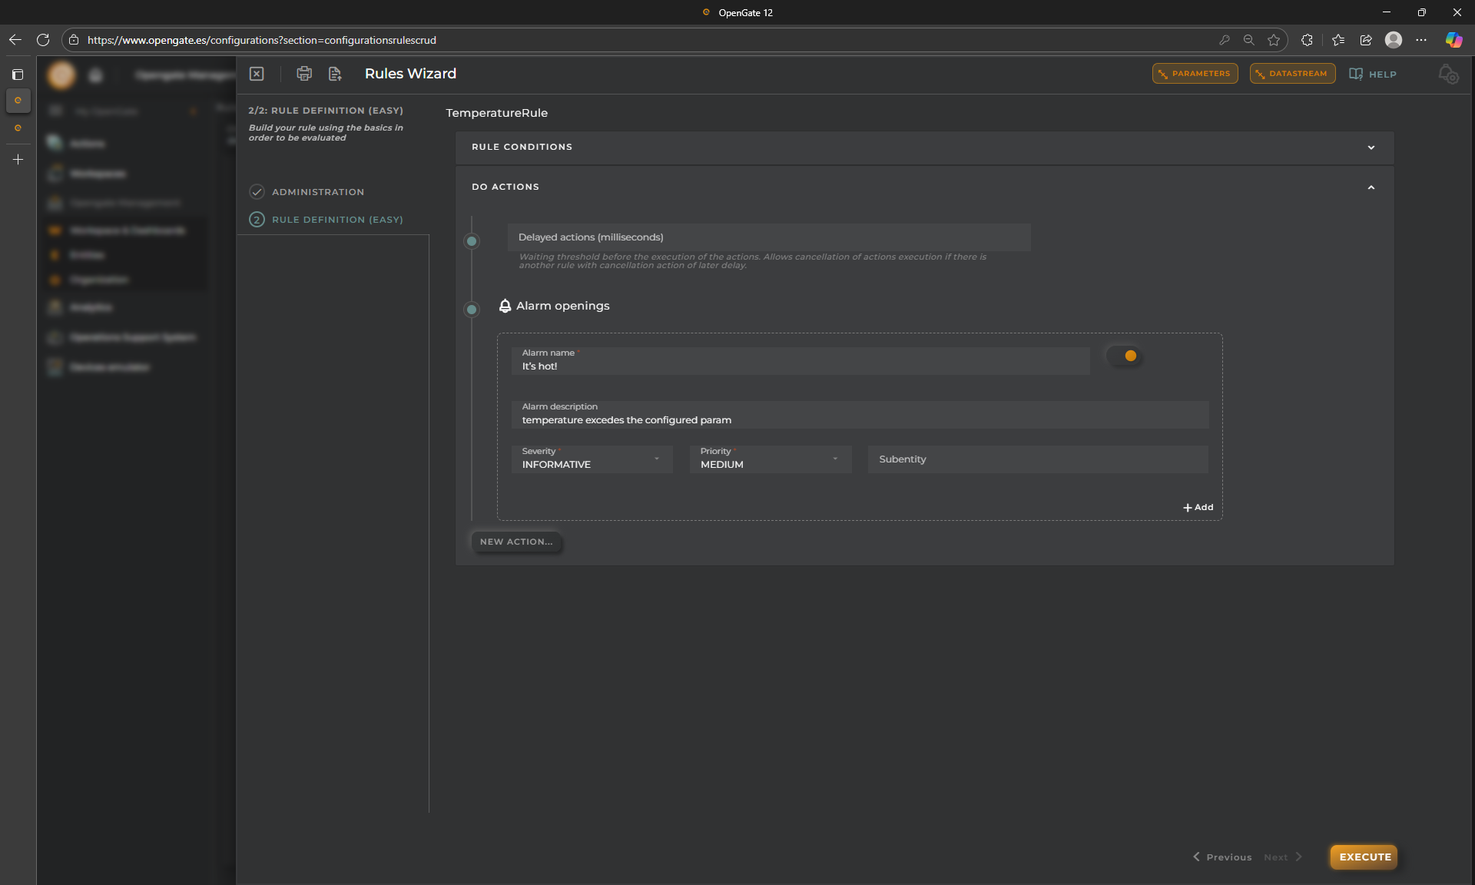Click browser extensions puzzle icon
This screenshot has width=1475, height=885.
pyautogui.click(x=1307, y=40)
